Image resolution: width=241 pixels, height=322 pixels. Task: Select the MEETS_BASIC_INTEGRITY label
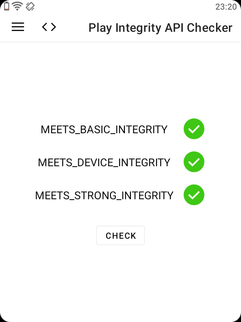pos(104,130)
